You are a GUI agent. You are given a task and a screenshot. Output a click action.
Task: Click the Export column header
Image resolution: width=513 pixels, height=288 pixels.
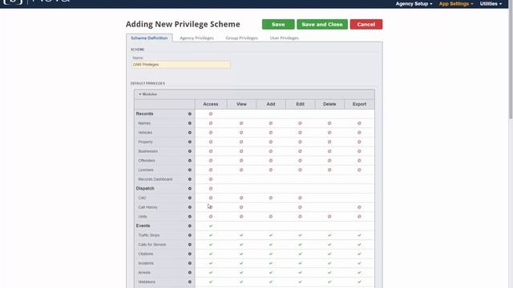359,104
